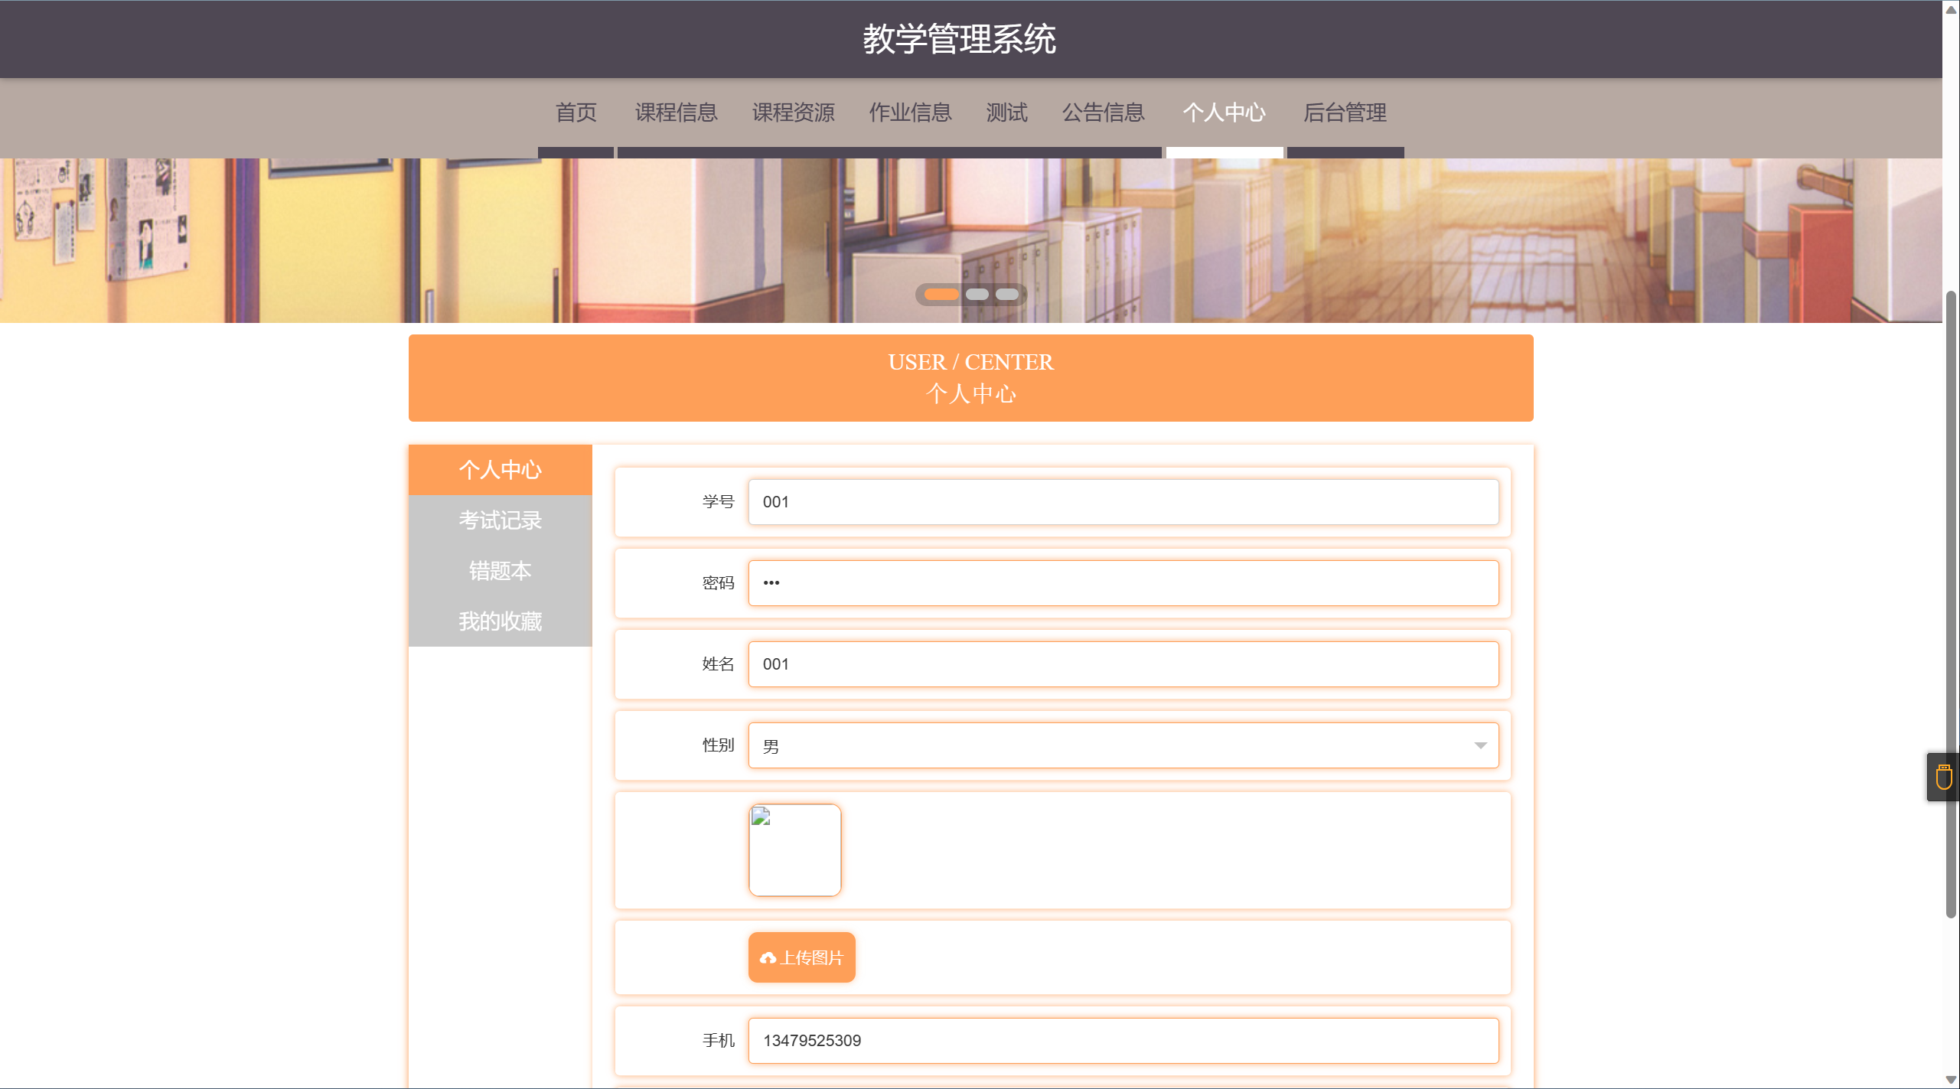The width and height of the screenshot is (1960, 1089).
Task: Click the 后台管理 navigation link
Action: tap(1345, 112)
